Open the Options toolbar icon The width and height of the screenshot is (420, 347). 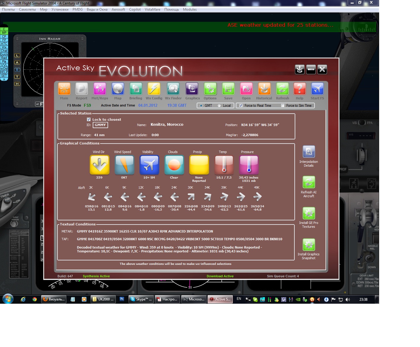pyautogui.click(x=210, y=89)
